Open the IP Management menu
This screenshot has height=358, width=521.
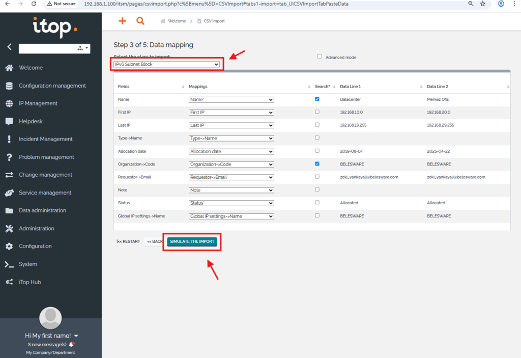[x=38, y=103]
